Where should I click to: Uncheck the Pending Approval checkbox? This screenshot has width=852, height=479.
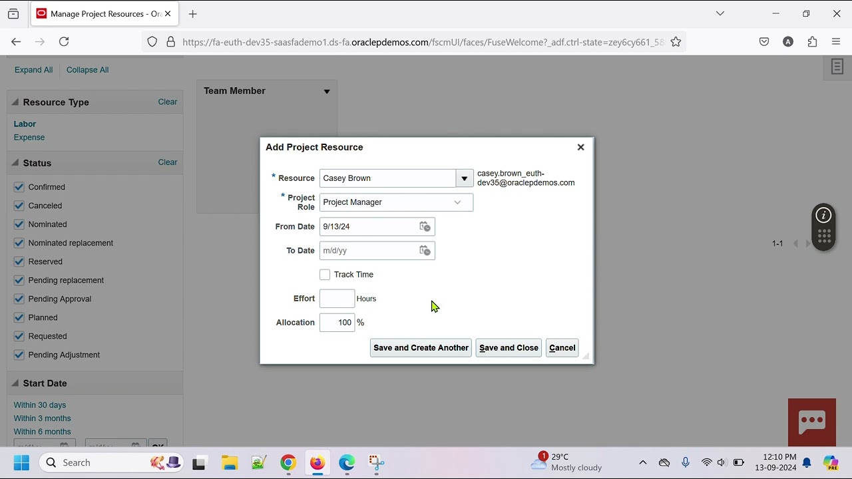click(19, 299)
